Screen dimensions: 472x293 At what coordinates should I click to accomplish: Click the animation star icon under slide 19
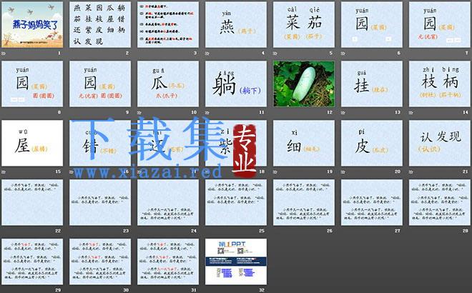(275, 172)
